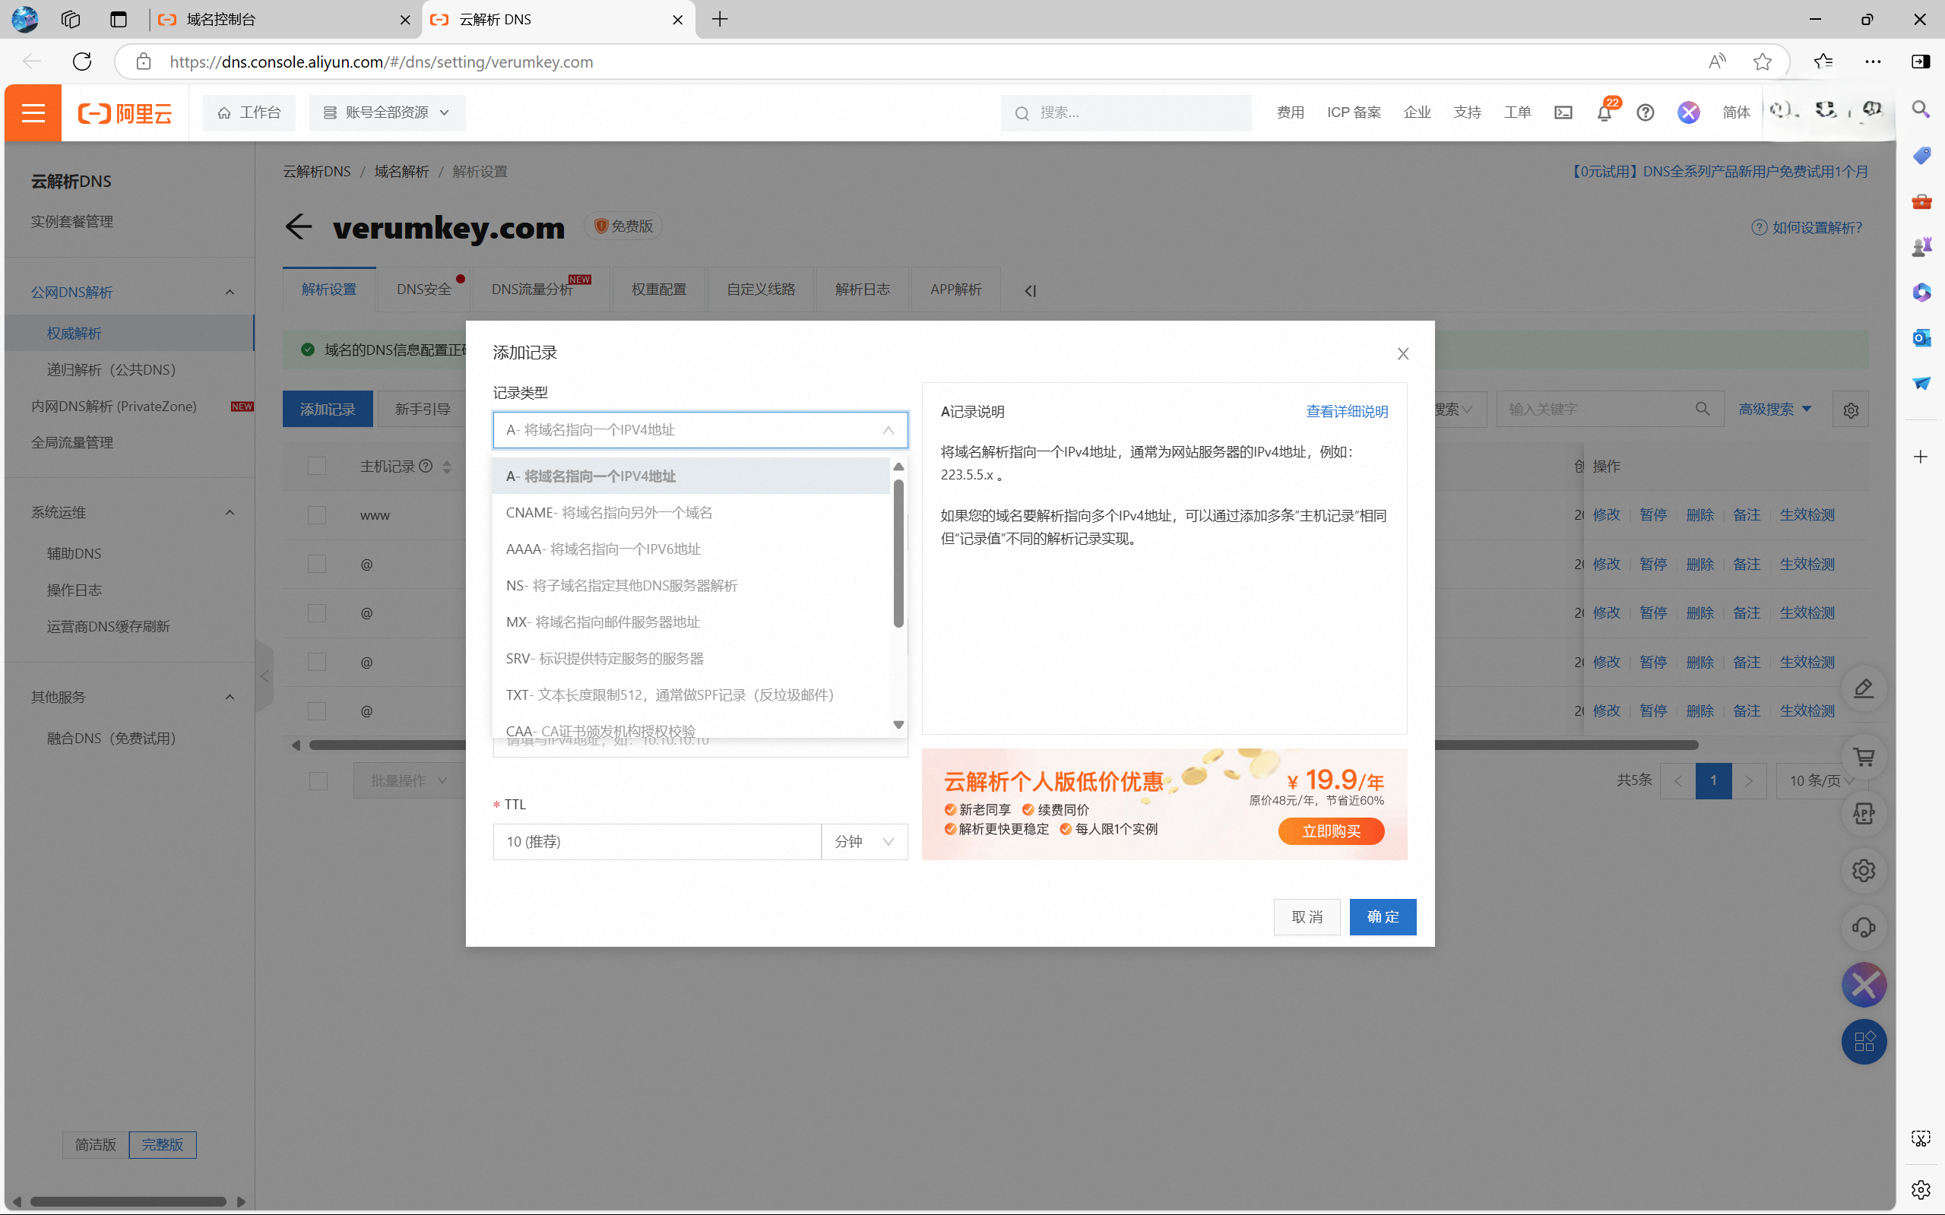1945x1215 pixels.
Task: Click the table settings gear icon
Action: (1851, 410)
